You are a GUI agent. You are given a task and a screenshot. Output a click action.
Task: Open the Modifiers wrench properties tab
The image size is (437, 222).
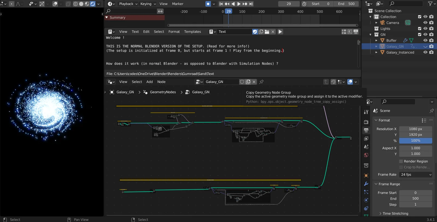366,184
